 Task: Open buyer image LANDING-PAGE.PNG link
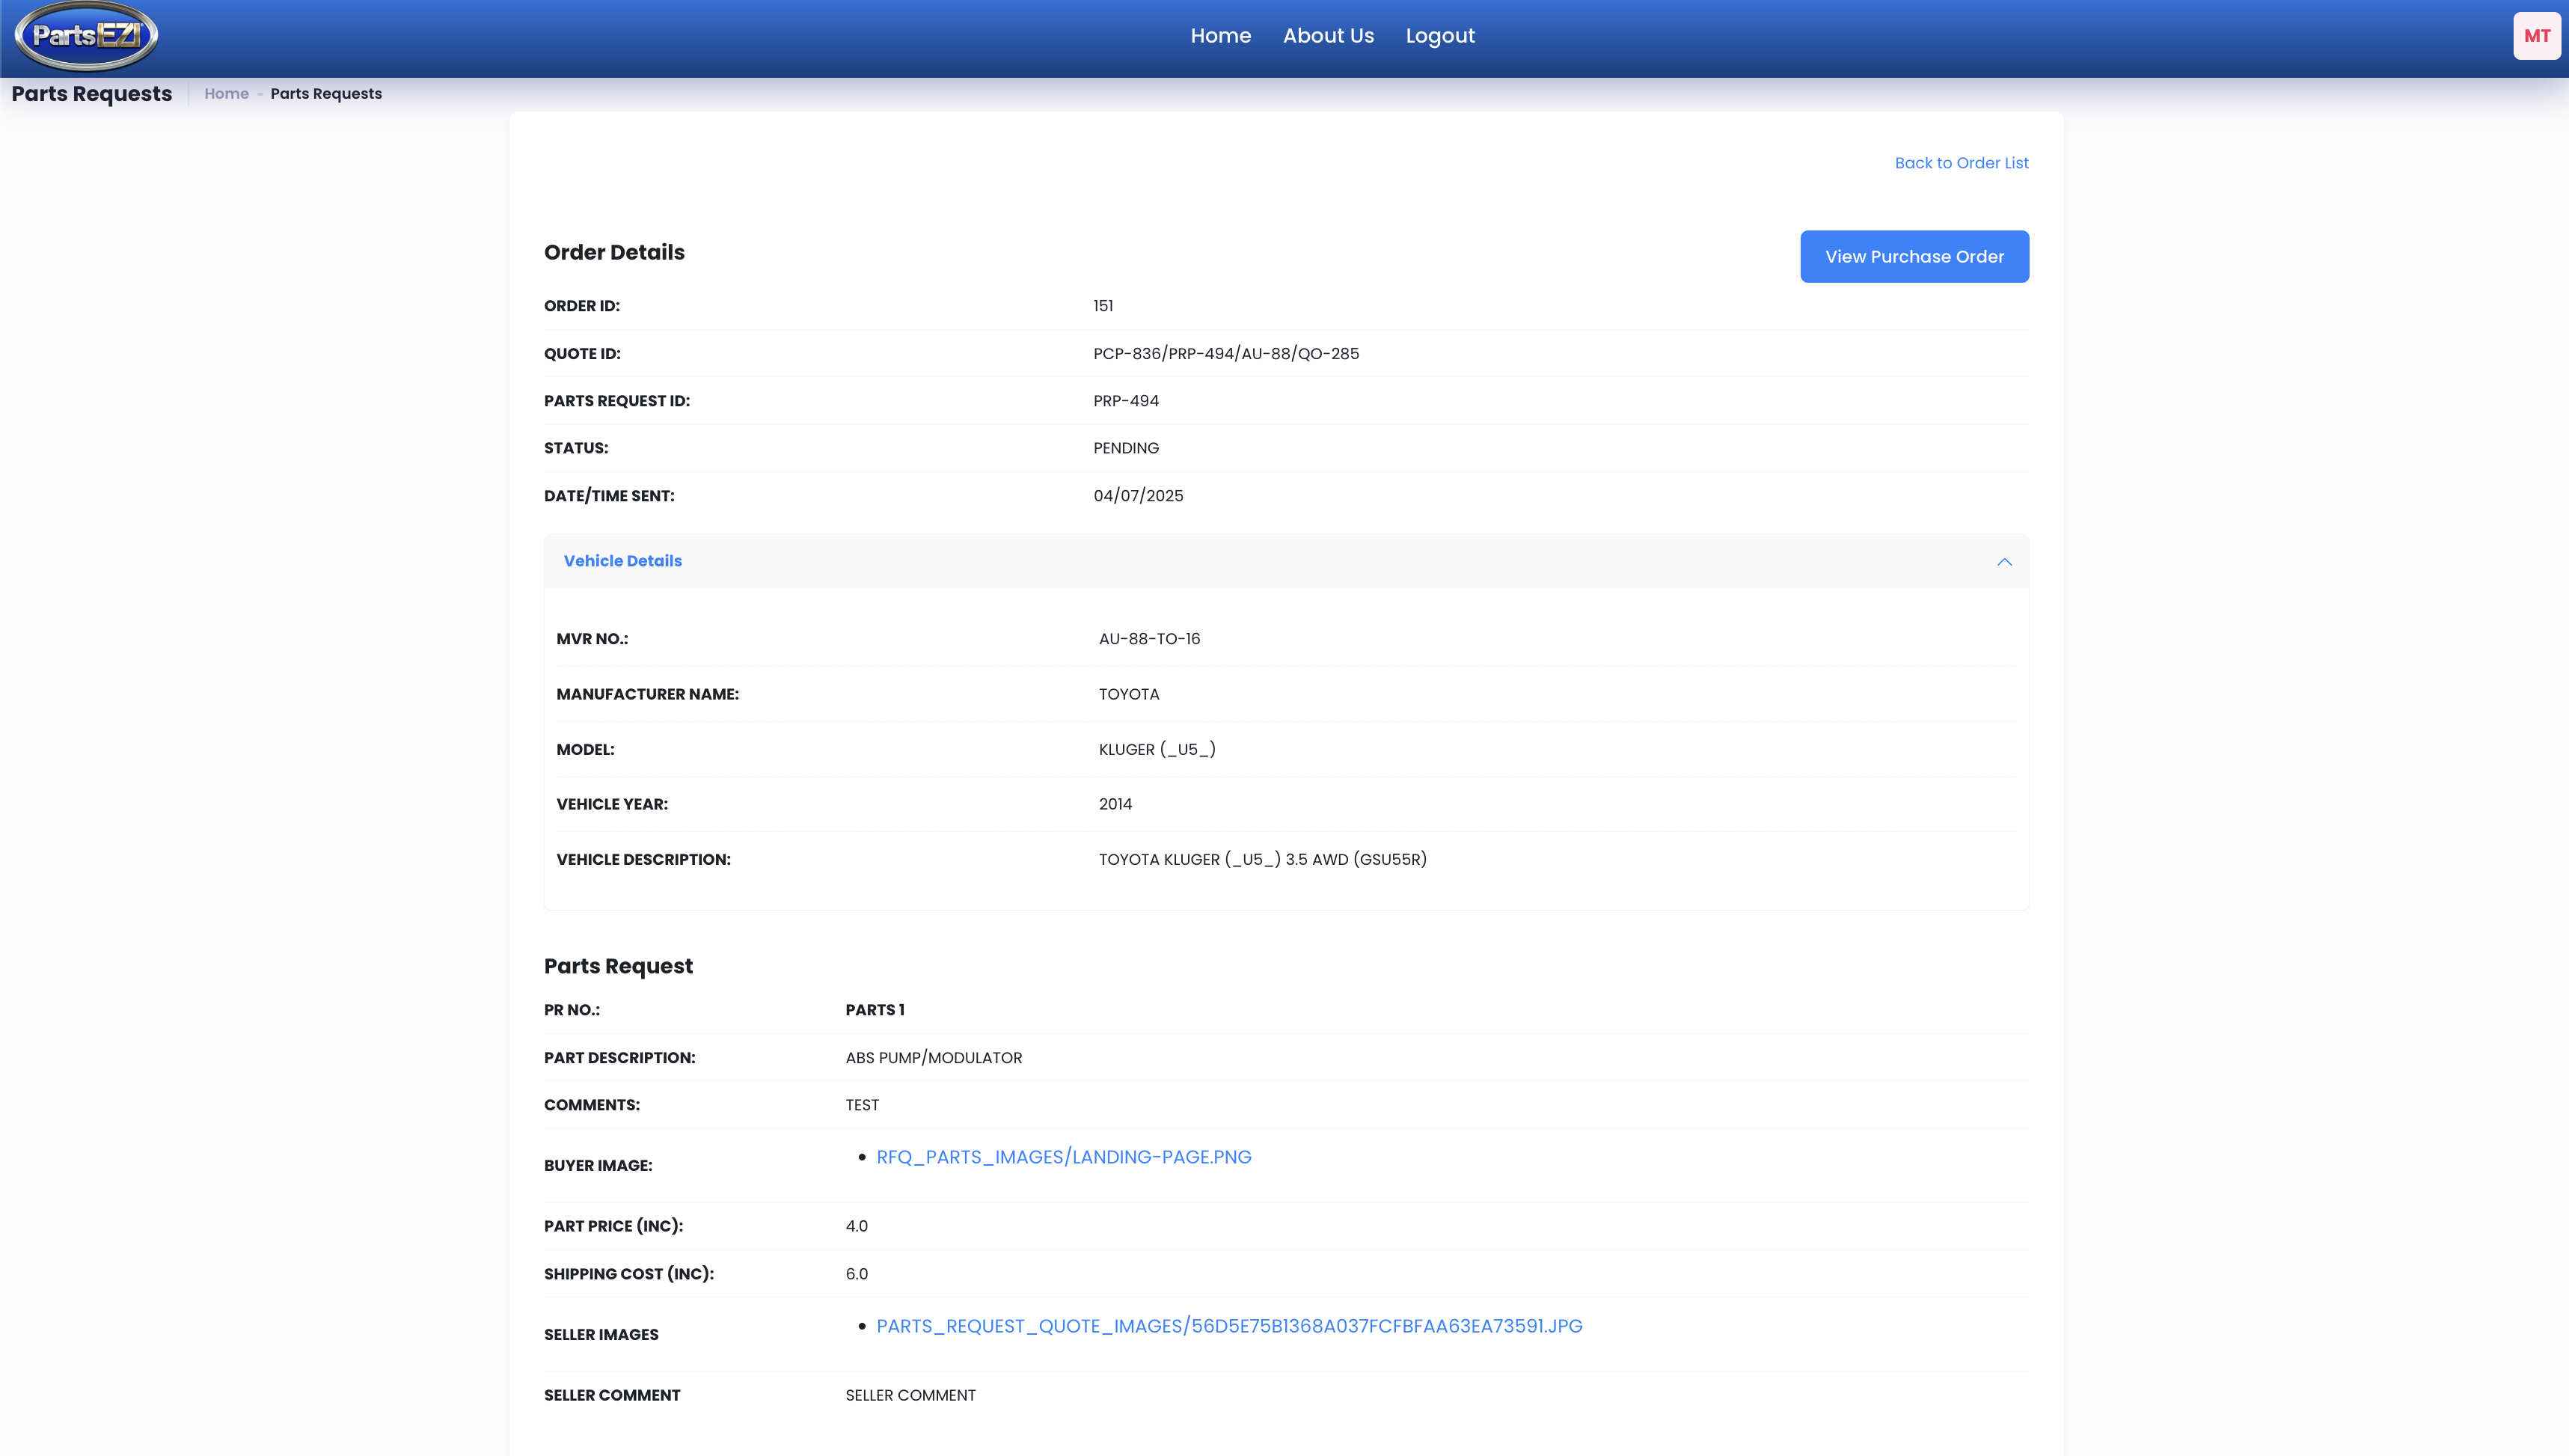[x=1062, y=1157]
